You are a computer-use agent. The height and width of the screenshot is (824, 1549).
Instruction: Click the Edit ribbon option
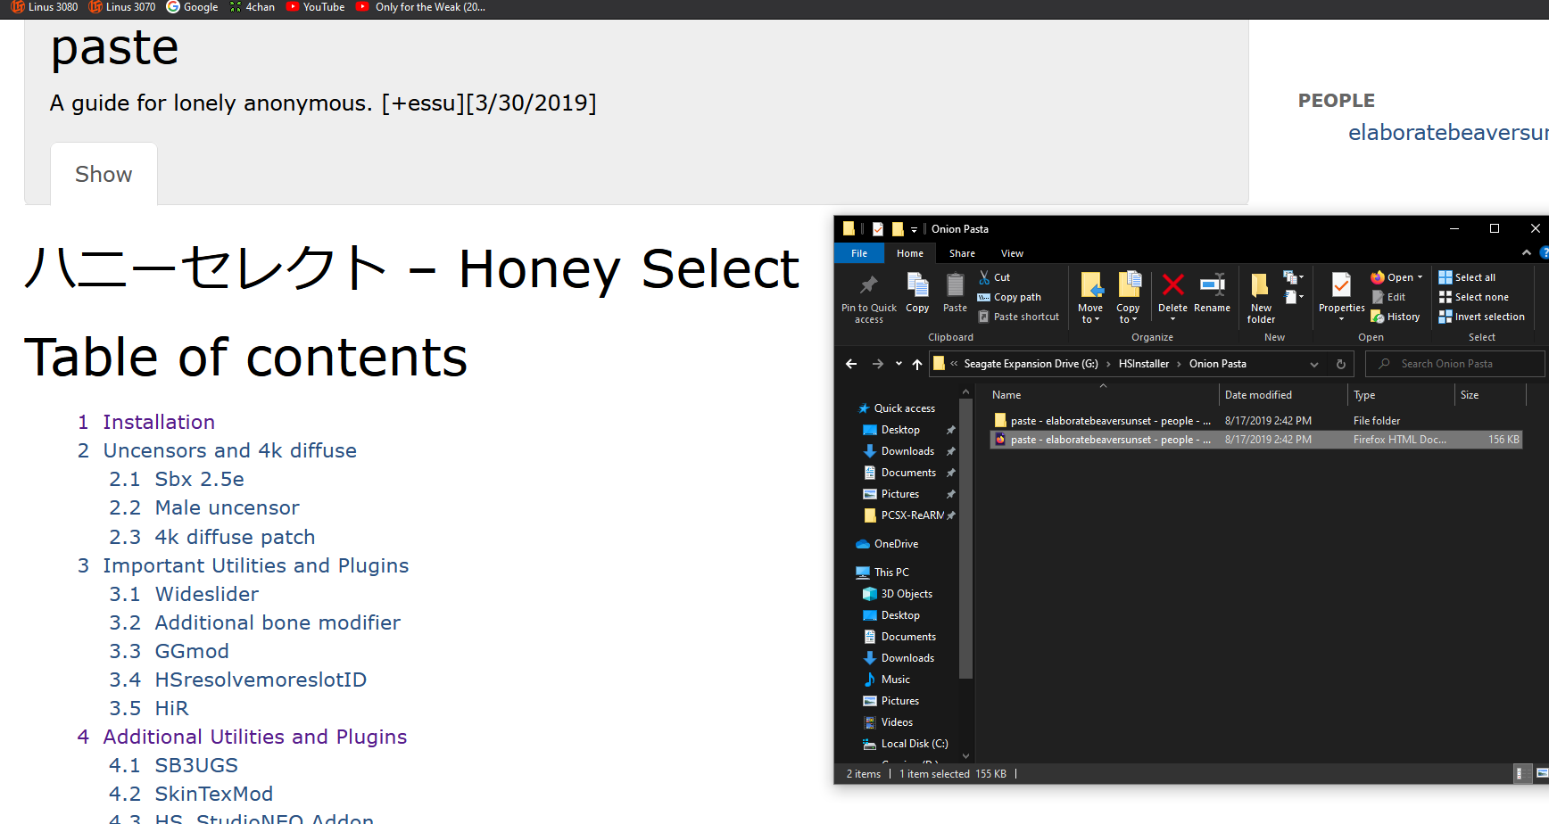[1388, 297]
